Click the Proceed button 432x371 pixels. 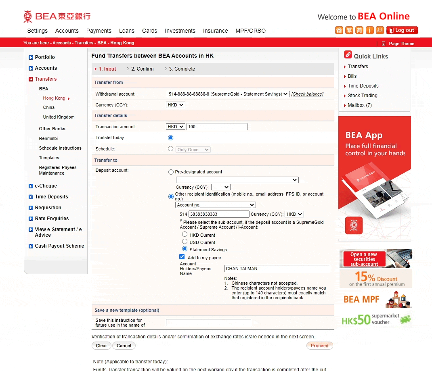point(320,346)
